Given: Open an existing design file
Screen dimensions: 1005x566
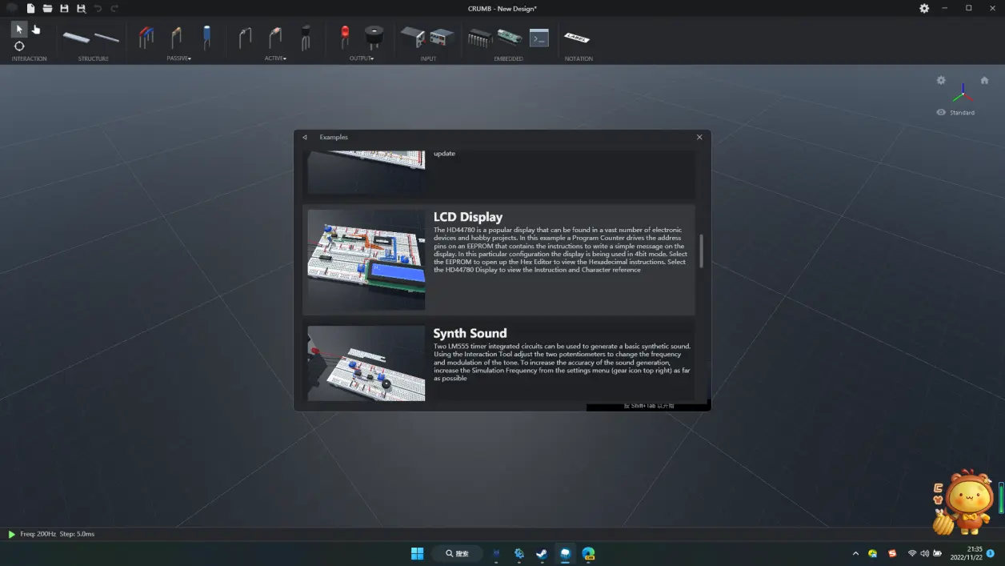Looking at the screenshot, I should pyautogui.click(x=47, y=8).
